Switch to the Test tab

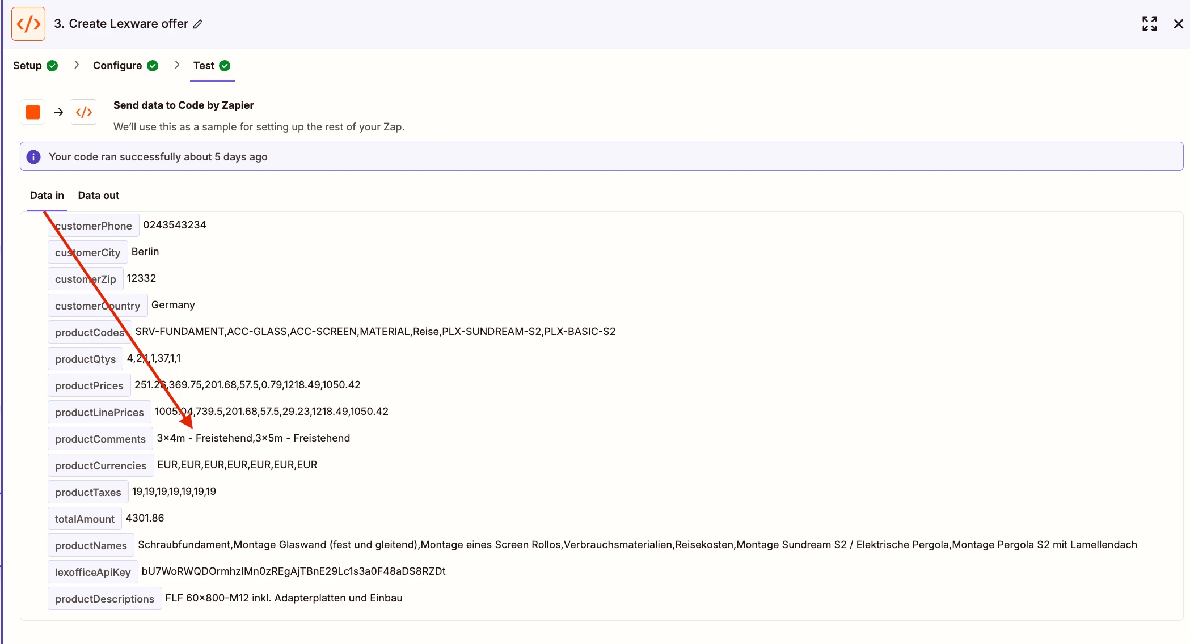[x=204, y=66]
